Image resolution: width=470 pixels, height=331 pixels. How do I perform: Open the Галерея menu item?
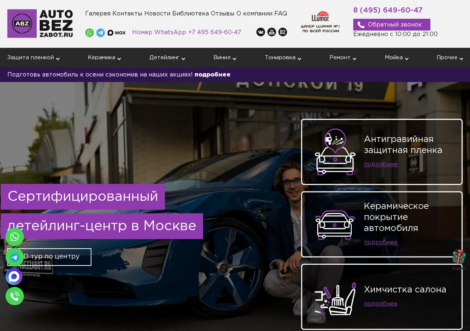pyautogui.click(x=98, y=13)
